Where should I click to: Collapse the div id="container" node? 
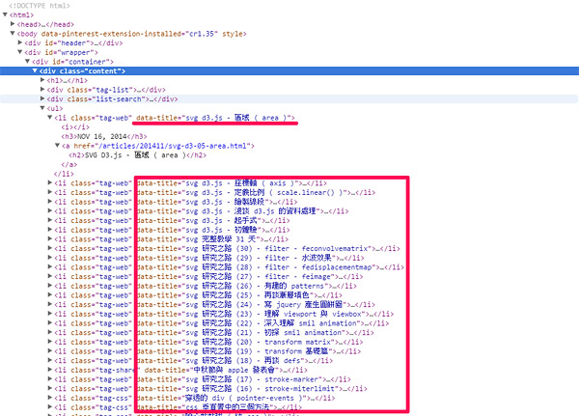point(29,62)
